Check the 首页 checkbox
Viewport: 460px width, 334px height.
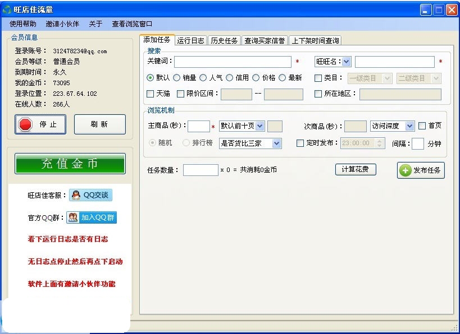click(422, 126)
